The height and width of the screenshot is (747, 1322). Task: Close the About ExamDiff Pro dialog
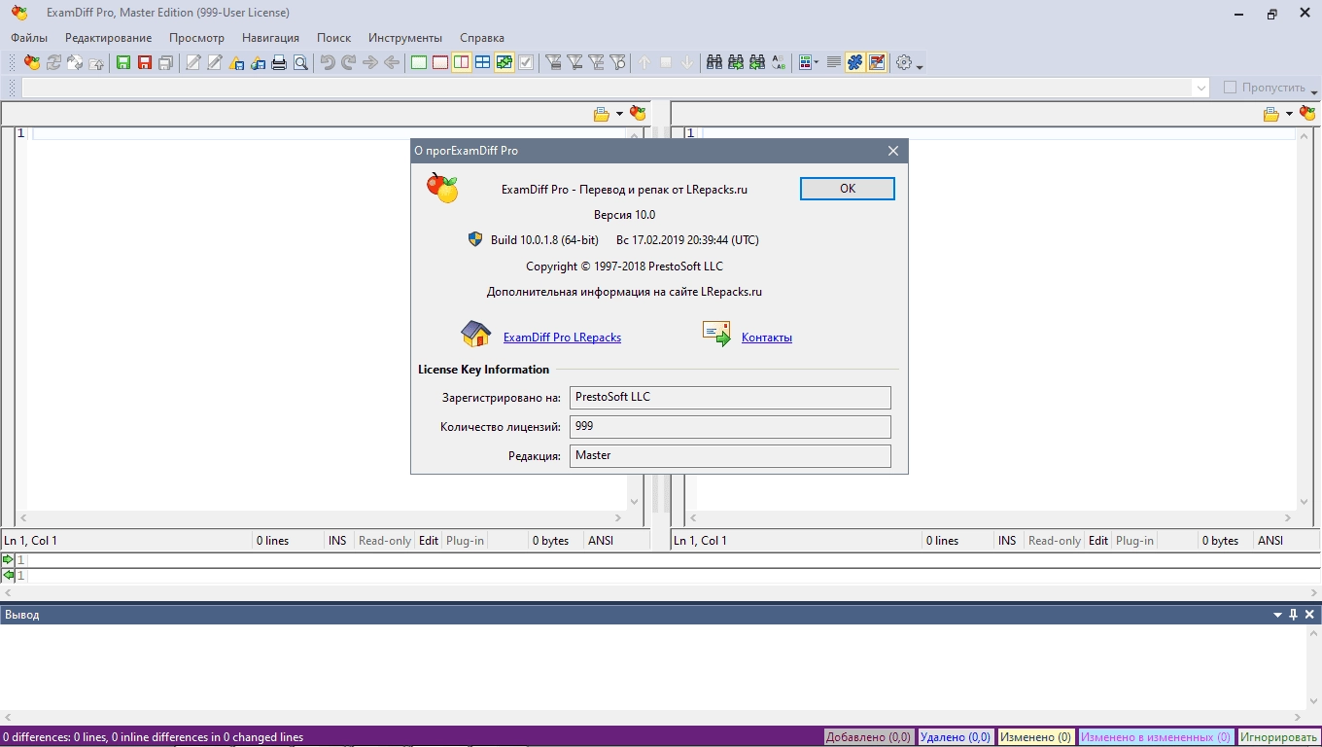point(893,151)
